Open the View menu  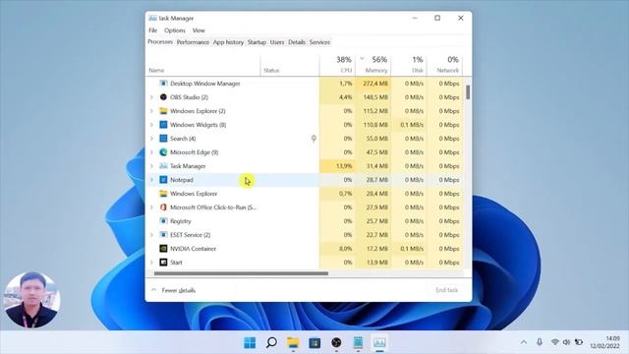[199, 30]
